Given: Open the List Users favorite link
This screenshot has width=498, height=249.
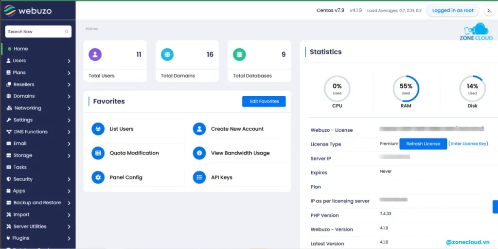Looking at the screenshot, I should (122, 129).
